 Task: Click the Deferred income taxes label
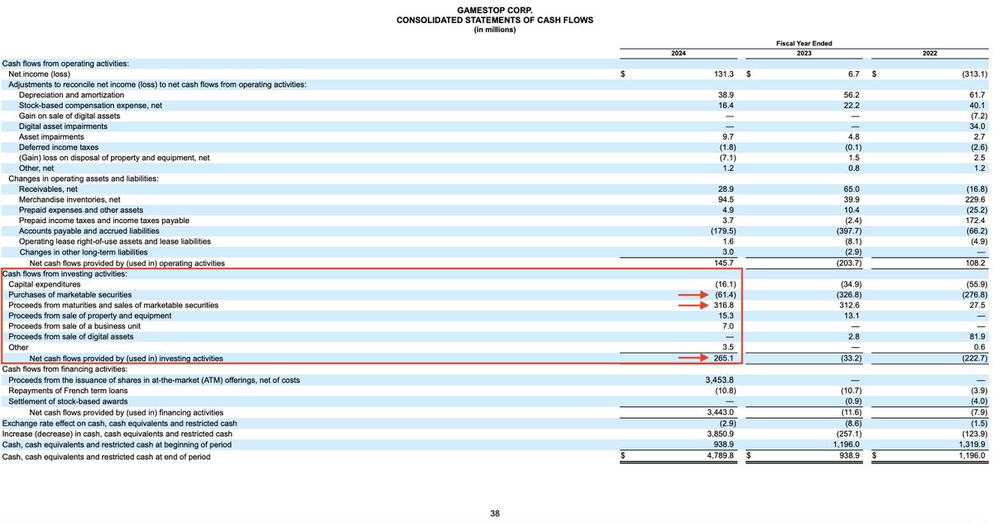coord(59,147)
